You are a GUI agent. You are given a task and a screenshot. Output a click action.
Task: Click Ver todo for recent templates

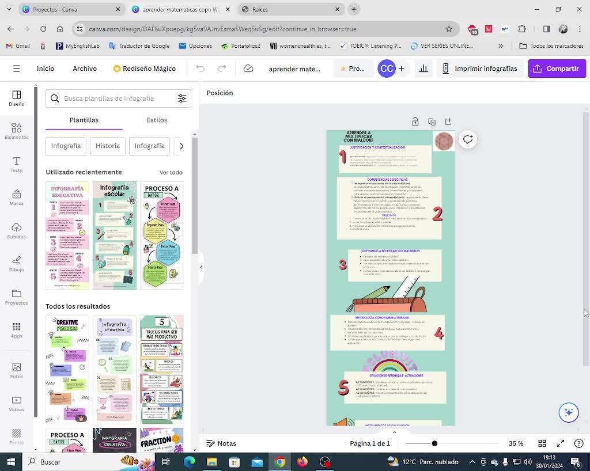tap(171, 172)
